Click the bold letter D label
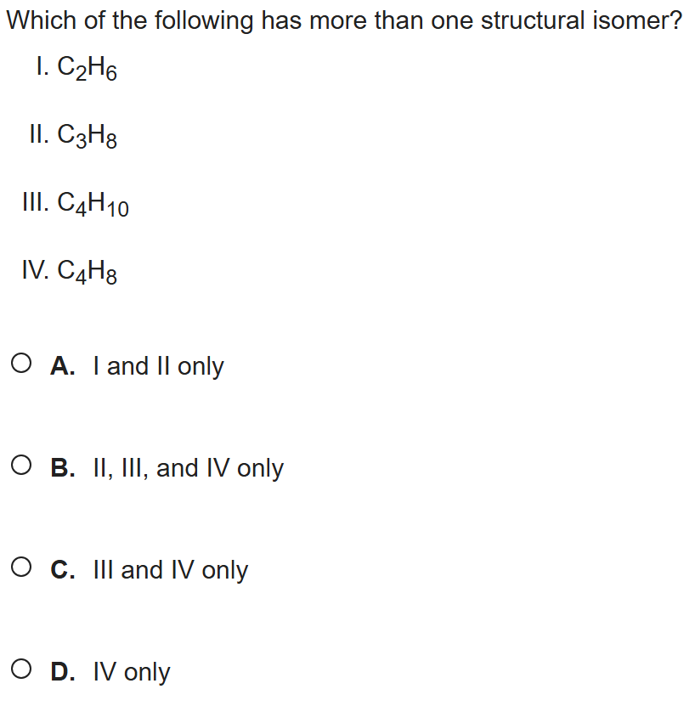 (63, 672)
